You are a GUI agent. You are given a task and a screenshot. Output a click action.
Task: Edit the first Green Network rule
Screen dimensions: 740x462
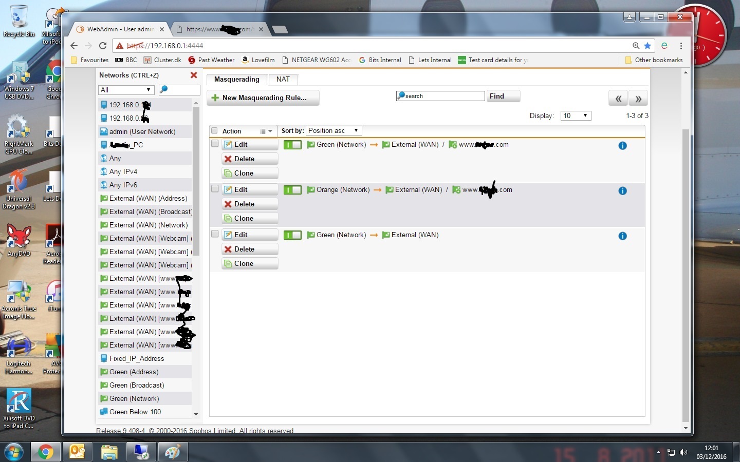(x=250, y=145)
